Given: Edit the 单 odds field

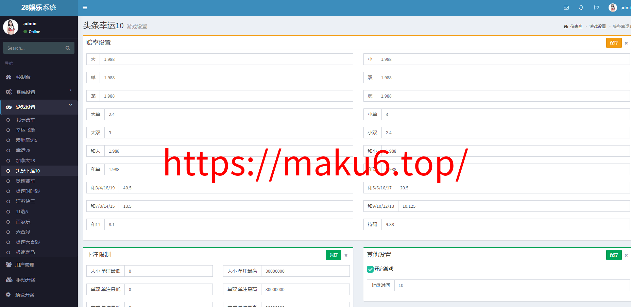Looking at the screenshot, I should pyautogui.click(x=226, y=78).
